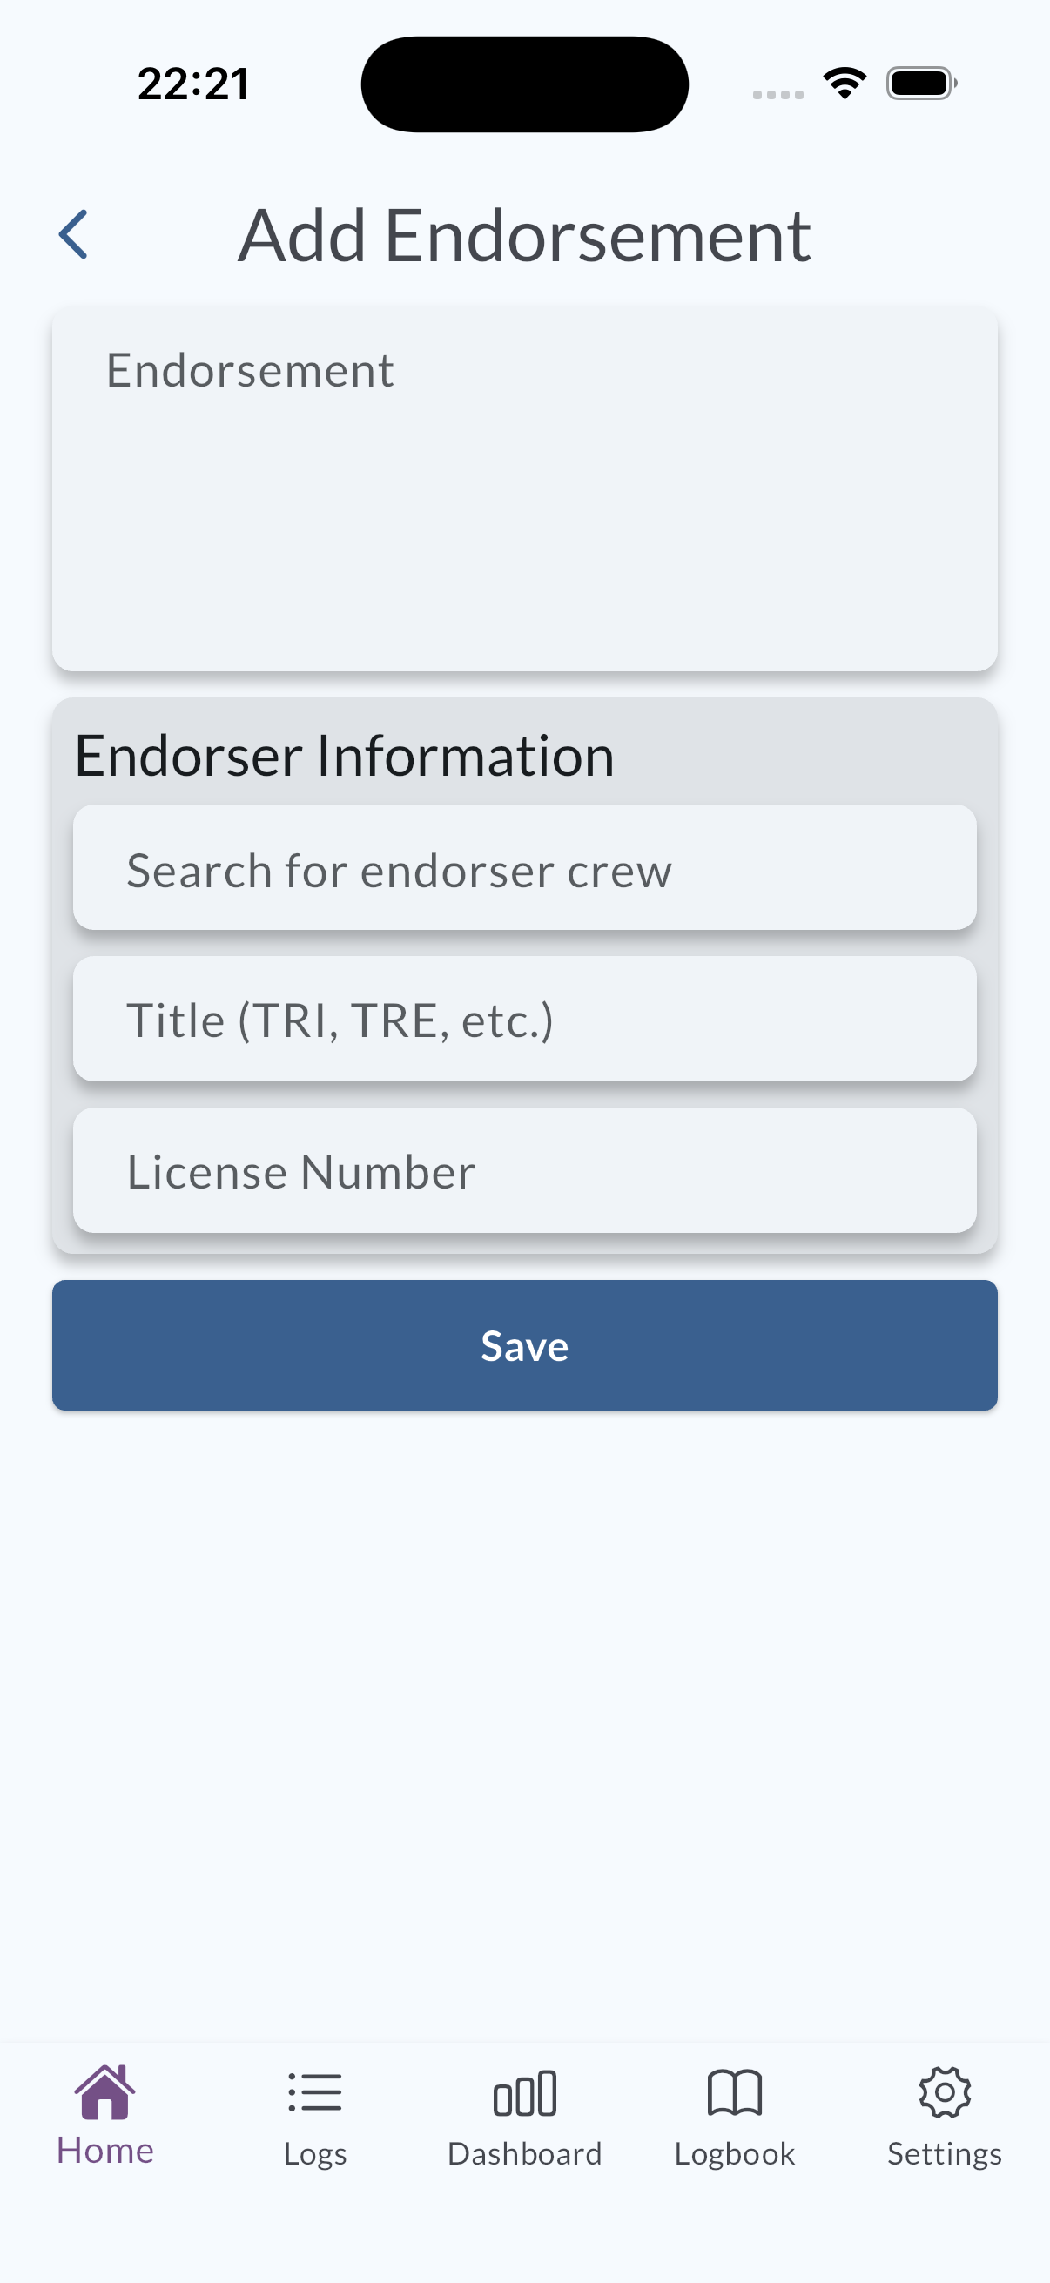Tap the Add Endorsement page title
Screen dimensions: 1050x2283
tap(524, 236)
